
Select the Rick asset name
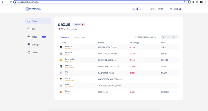[67, 85]
